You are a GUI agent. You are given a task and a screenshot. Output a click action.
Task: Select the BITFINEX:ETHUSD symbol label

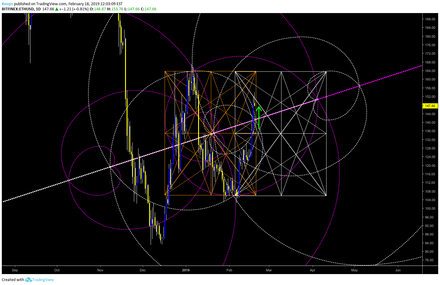tap(18, 9)
